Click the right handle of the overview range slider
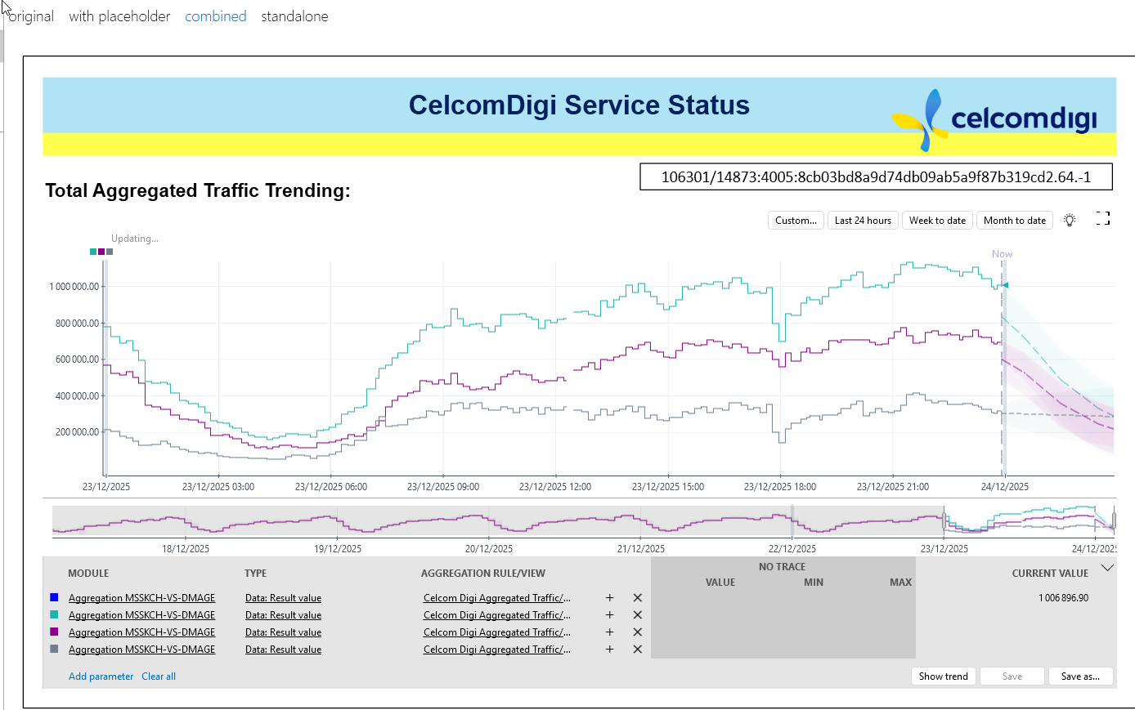Viewport: 1135px width, 710px height. (x=1113, y=520)
